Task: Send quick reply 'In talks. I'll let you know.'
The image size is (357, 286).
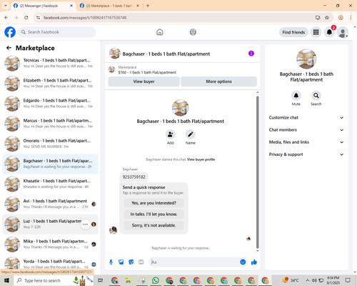Action: click(x=154, y=214)
